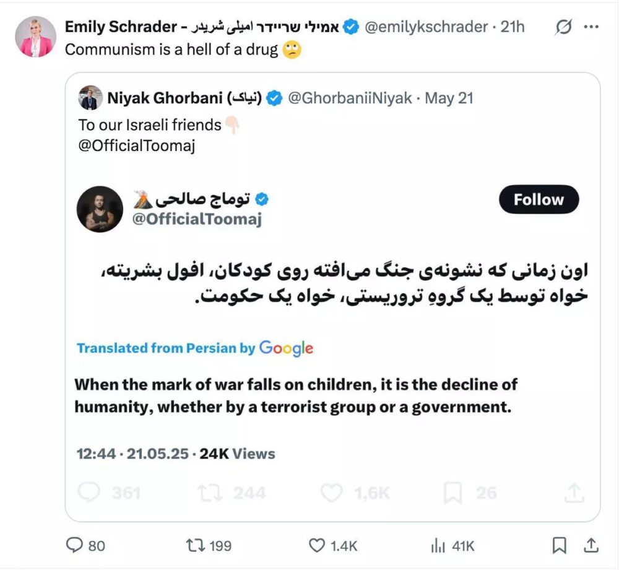Image resolution: width=619 pixels, height=570 pixels.
Task: Click the translated English text in the image
Action: pos(296,395)
